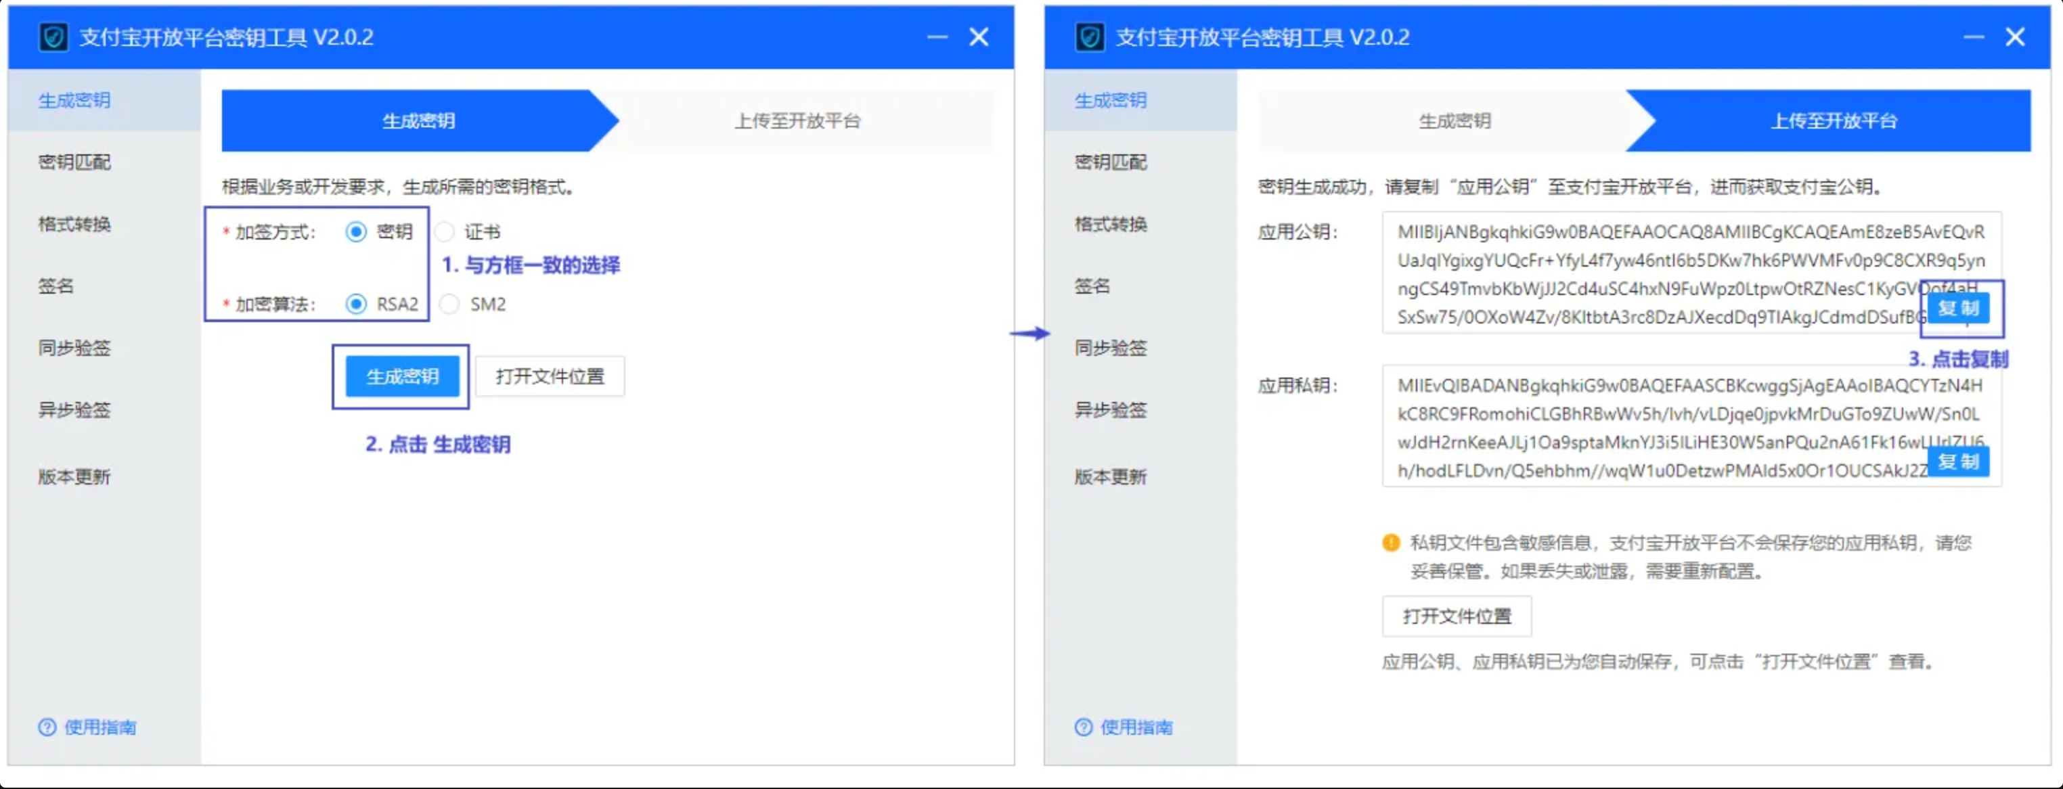Open 版本更新 in left window sidebar
This screenshot has height=789, width=2063.
104,476
